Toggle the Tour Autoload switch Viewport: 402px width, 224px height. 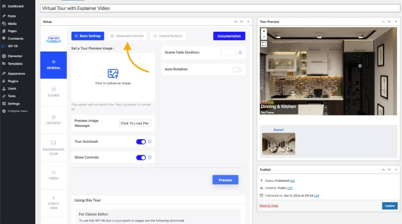tap(141, 142)
